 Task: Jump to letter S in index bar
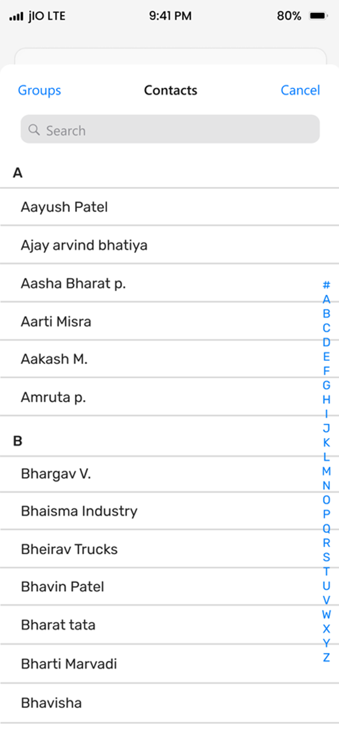326,557
